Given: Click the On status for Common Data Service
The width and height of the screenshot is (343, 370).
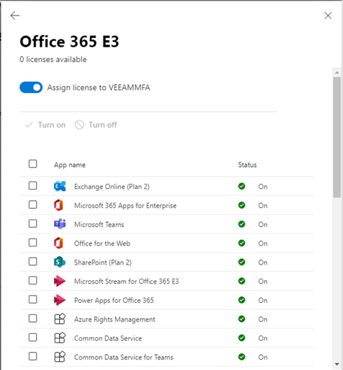Looking at the screenshot, I should 263,338.
